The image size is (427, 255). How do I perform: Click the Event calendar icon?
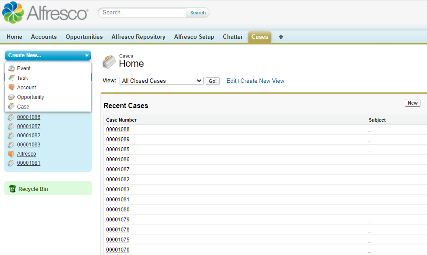coord(11,68)
